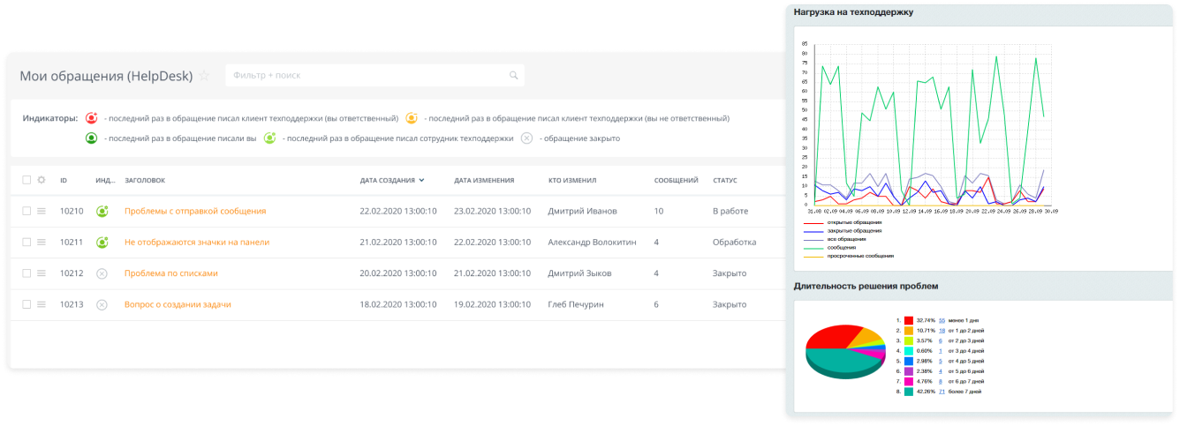Open ticket 'Проблемы с отправкой сообщения'
Viewport: 1180px width, 426px height.
195,211
